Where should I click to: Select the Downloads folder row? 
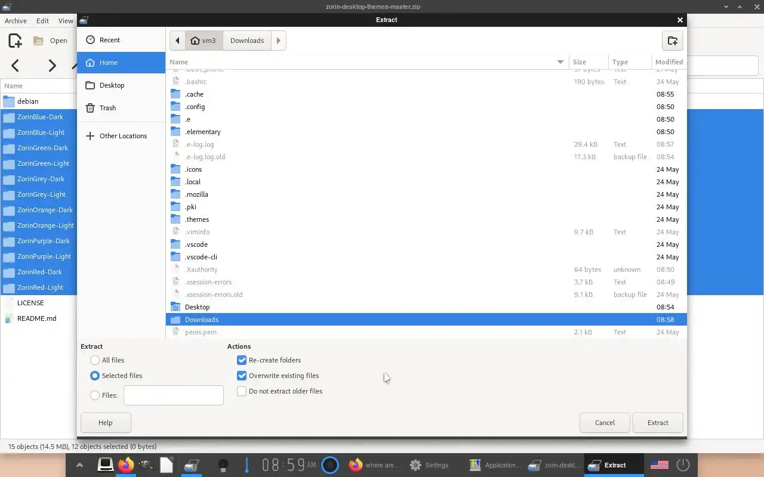426,320
